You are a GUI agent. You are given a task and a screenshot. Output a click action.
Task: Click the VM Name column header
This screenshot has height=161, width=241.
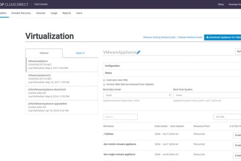[x=108, y=126]
